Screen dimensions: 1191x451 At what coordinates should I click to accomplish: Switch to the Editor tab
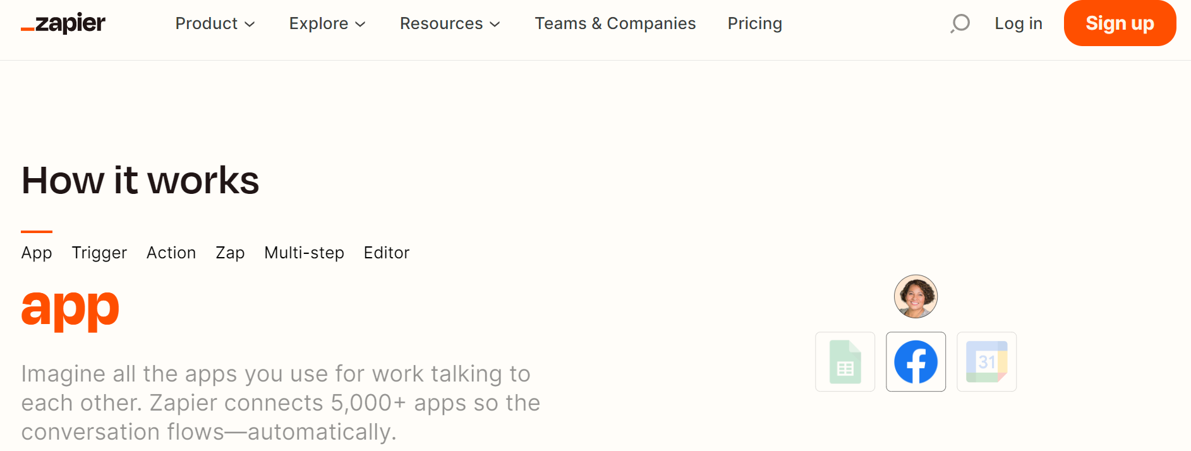tap(387, 253)
